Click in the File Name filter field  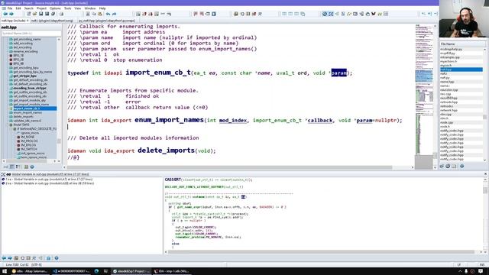(x=463, y=44)
